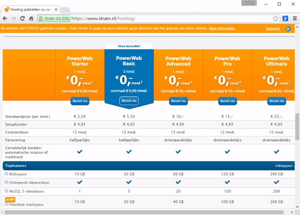Order PowerWeb Pro with Bestel nu
Image resolution: width=300 pixels, height=215 pixels.
[x=227, y=101]
